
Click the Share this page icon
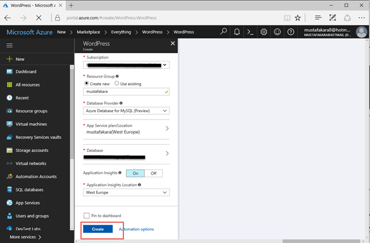click(347, 18)
